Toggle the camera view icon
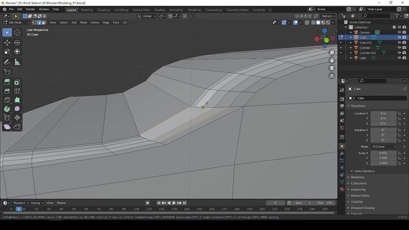 click(x=332, y=68)
